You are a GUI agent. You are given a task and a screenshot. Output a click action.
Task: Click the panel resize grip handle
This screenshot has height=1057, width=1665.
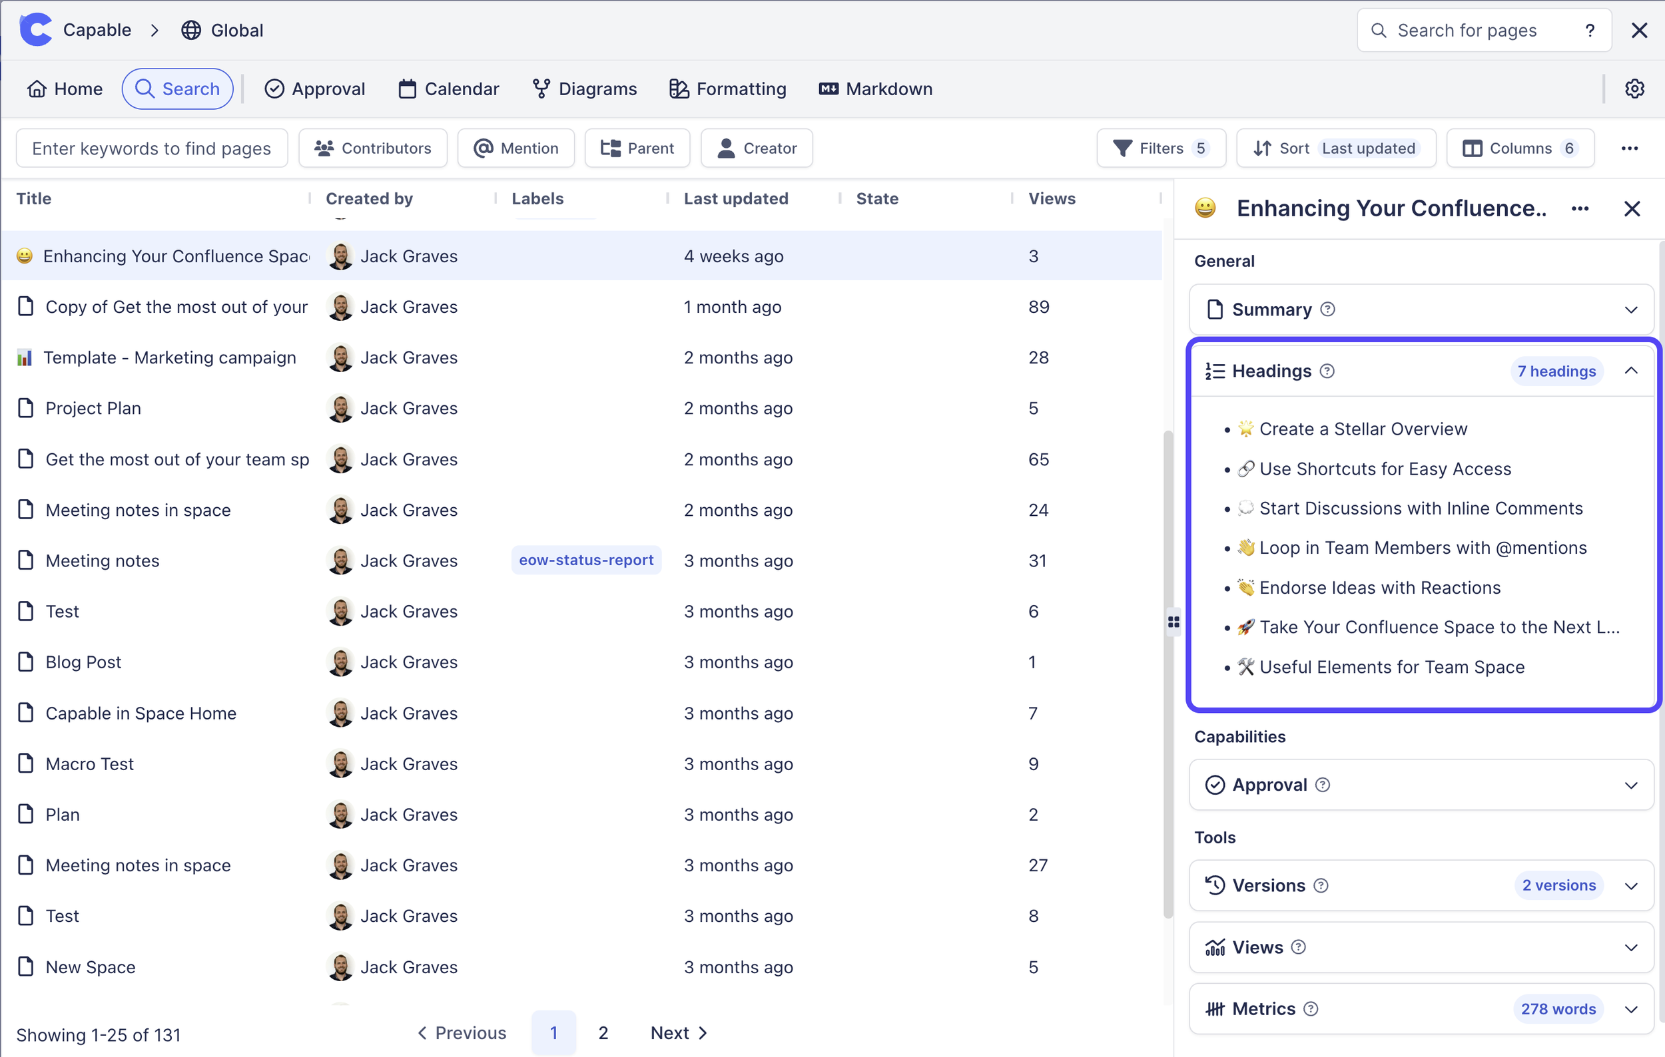[x=1173, y=622]
